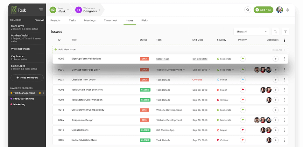Toggle CLOSED status of Backend Architecture
Screen dimensions: 303x147
pos(145,140)
